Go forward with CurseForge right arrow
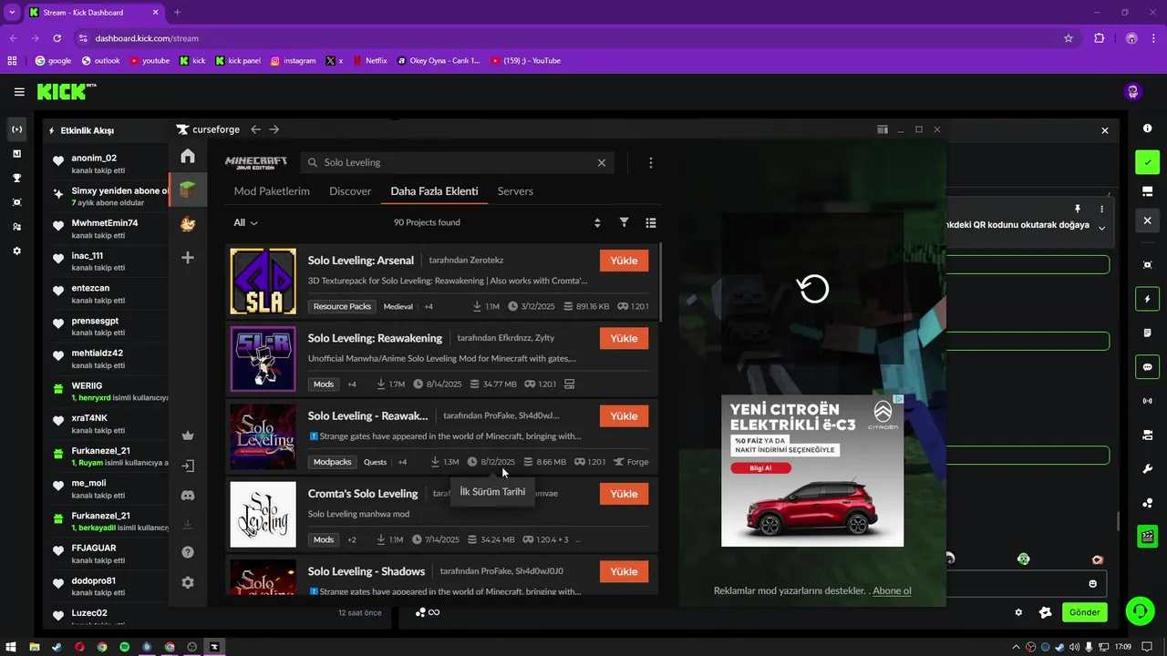 (274, 129)
